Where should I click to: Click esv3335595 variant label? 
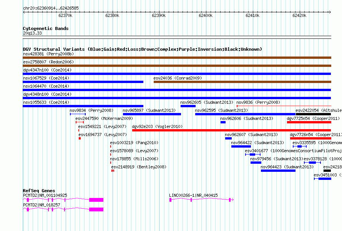pyautogui.click(x=317, y=143)
